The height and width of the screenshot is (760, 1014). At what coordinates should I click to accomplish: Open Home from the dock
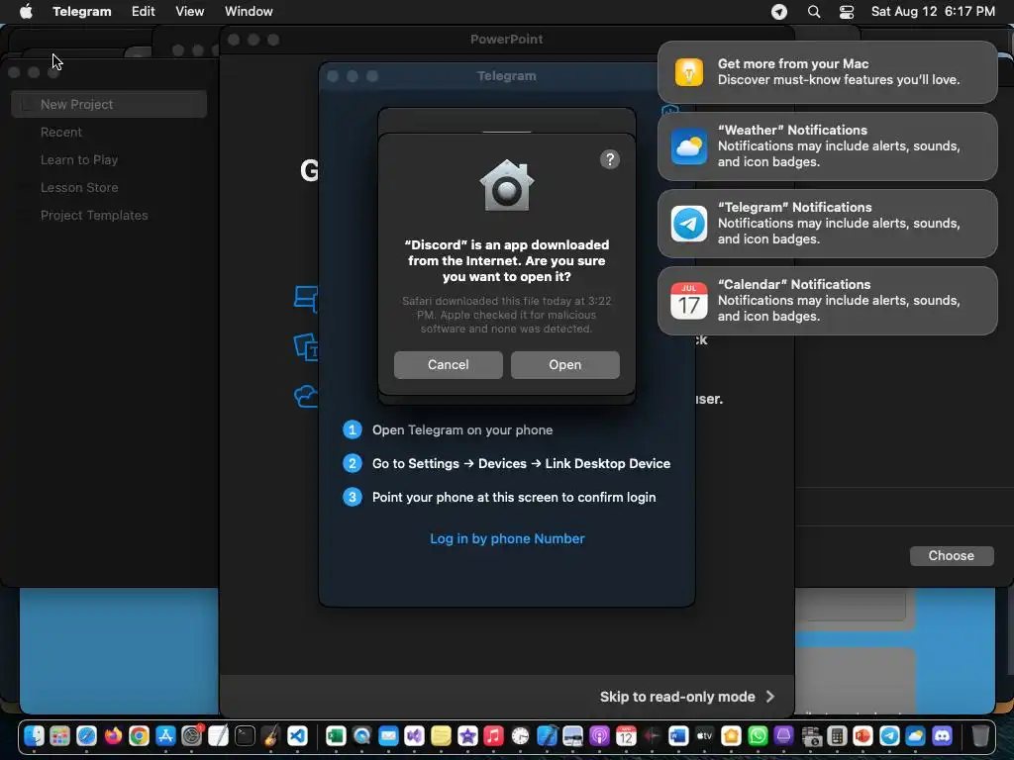click(732, 735)
